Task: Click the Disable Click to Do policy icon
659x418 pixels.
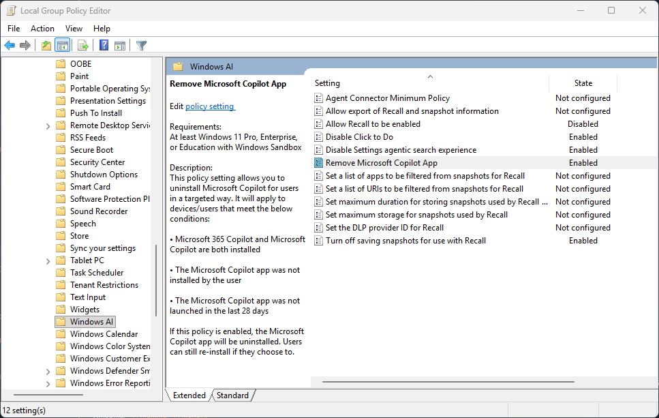Action: 318,137
